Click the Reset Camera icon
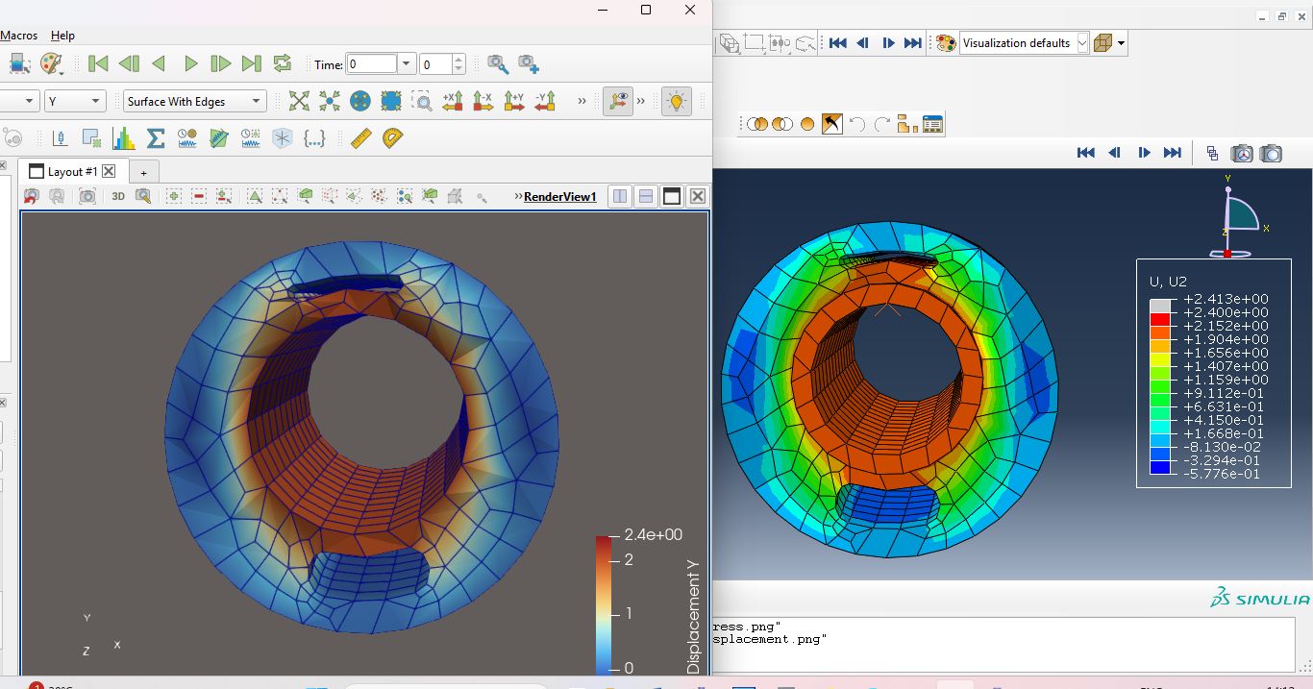This screenshot has width=1313, height=689. [300, 101]
